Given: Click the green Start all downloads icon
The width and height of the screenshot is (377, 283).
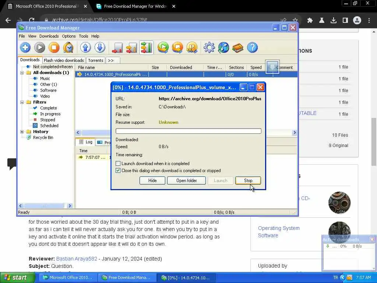Looking at the screenshot, I should pyautogui.click(x=163, y=48).
